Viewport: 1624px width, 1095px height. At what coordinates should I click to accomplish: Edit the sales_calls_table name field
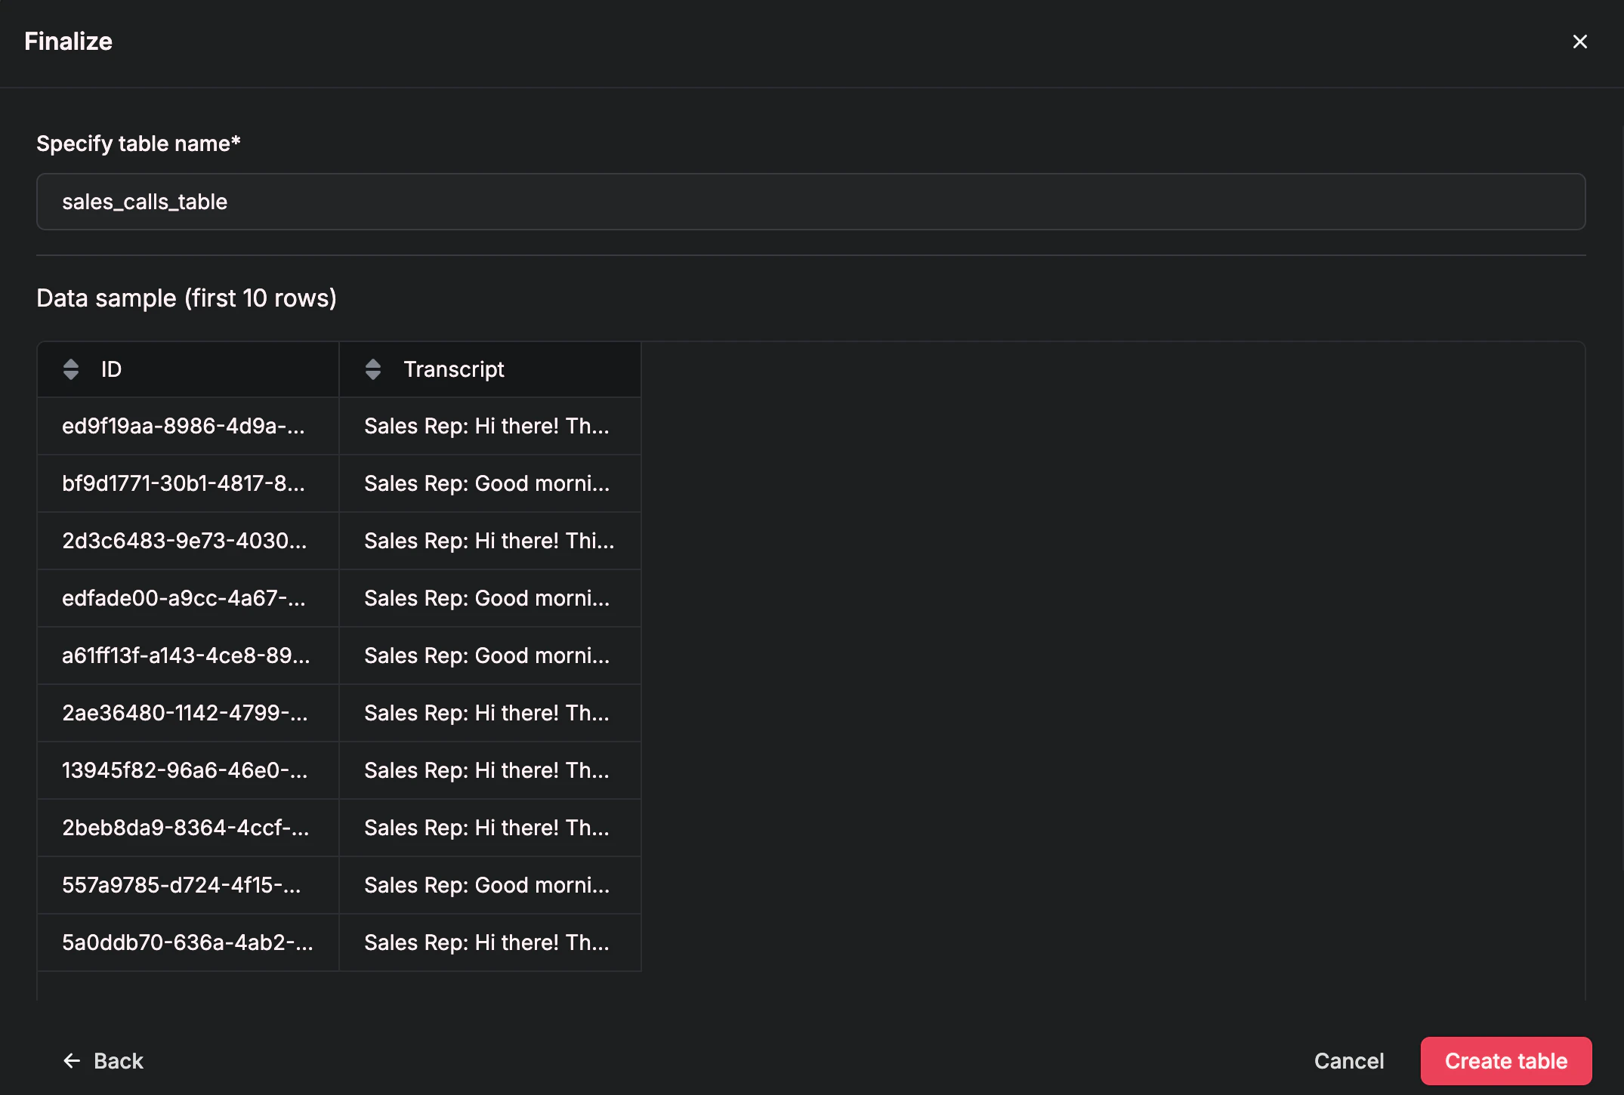click(x=810, y=202)
